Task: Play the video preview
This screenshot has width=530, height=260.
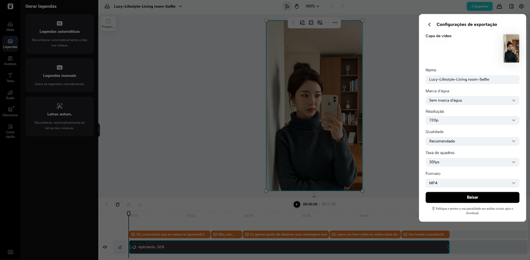Action: pyautogui.click(x=296, y=204)
